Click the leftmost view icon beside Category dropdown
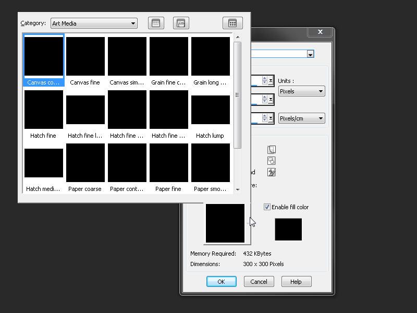The width and height of the screenshot is (417, 313). 156,23
